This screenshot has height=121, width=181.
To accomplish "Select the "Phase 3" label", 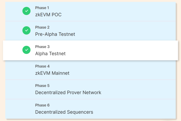I will click(x=42, y=47).
